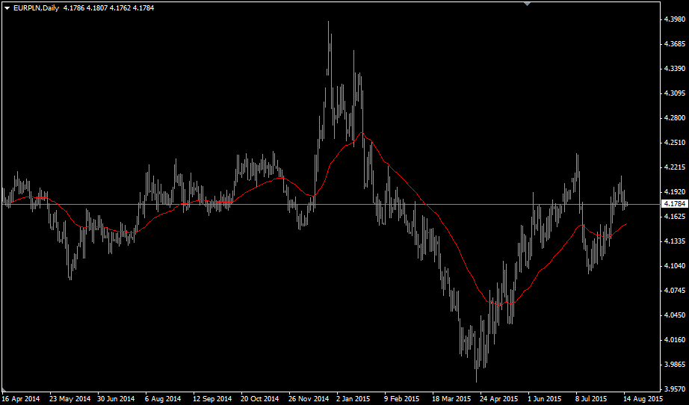Click the 4.1920 price scale value
689x405 pixels.
(675, 191)
